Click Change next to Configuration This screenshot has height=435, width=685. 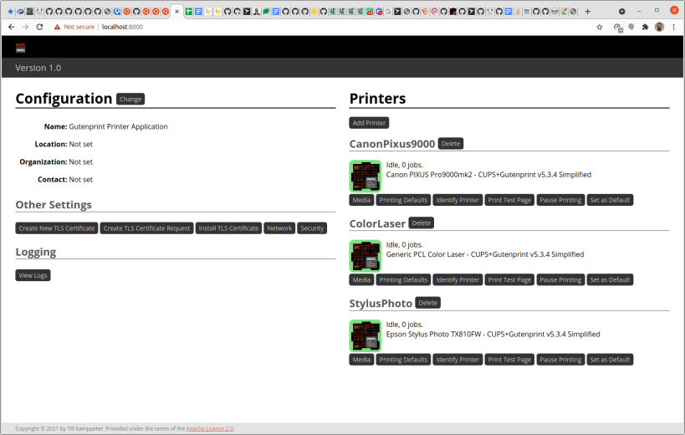coord(130,100)
